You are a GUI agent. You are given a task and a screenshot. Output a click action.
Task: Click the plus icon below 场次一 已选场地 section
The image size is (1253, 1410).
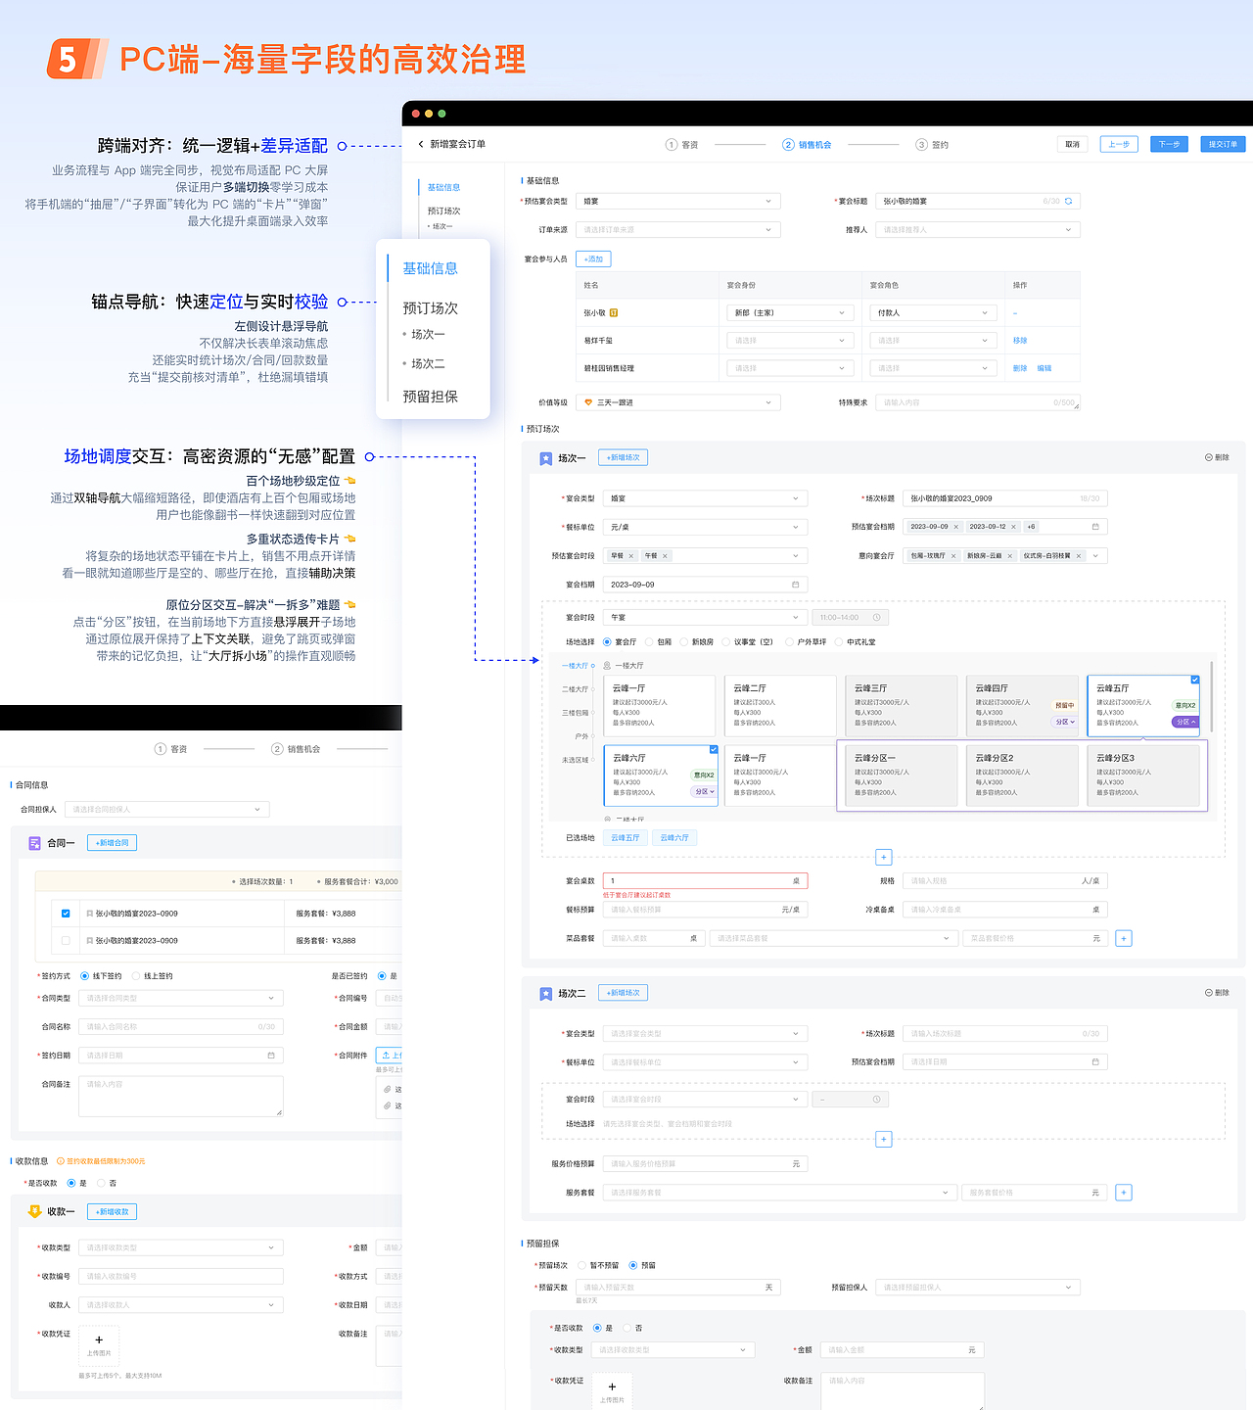coord(883,858)
